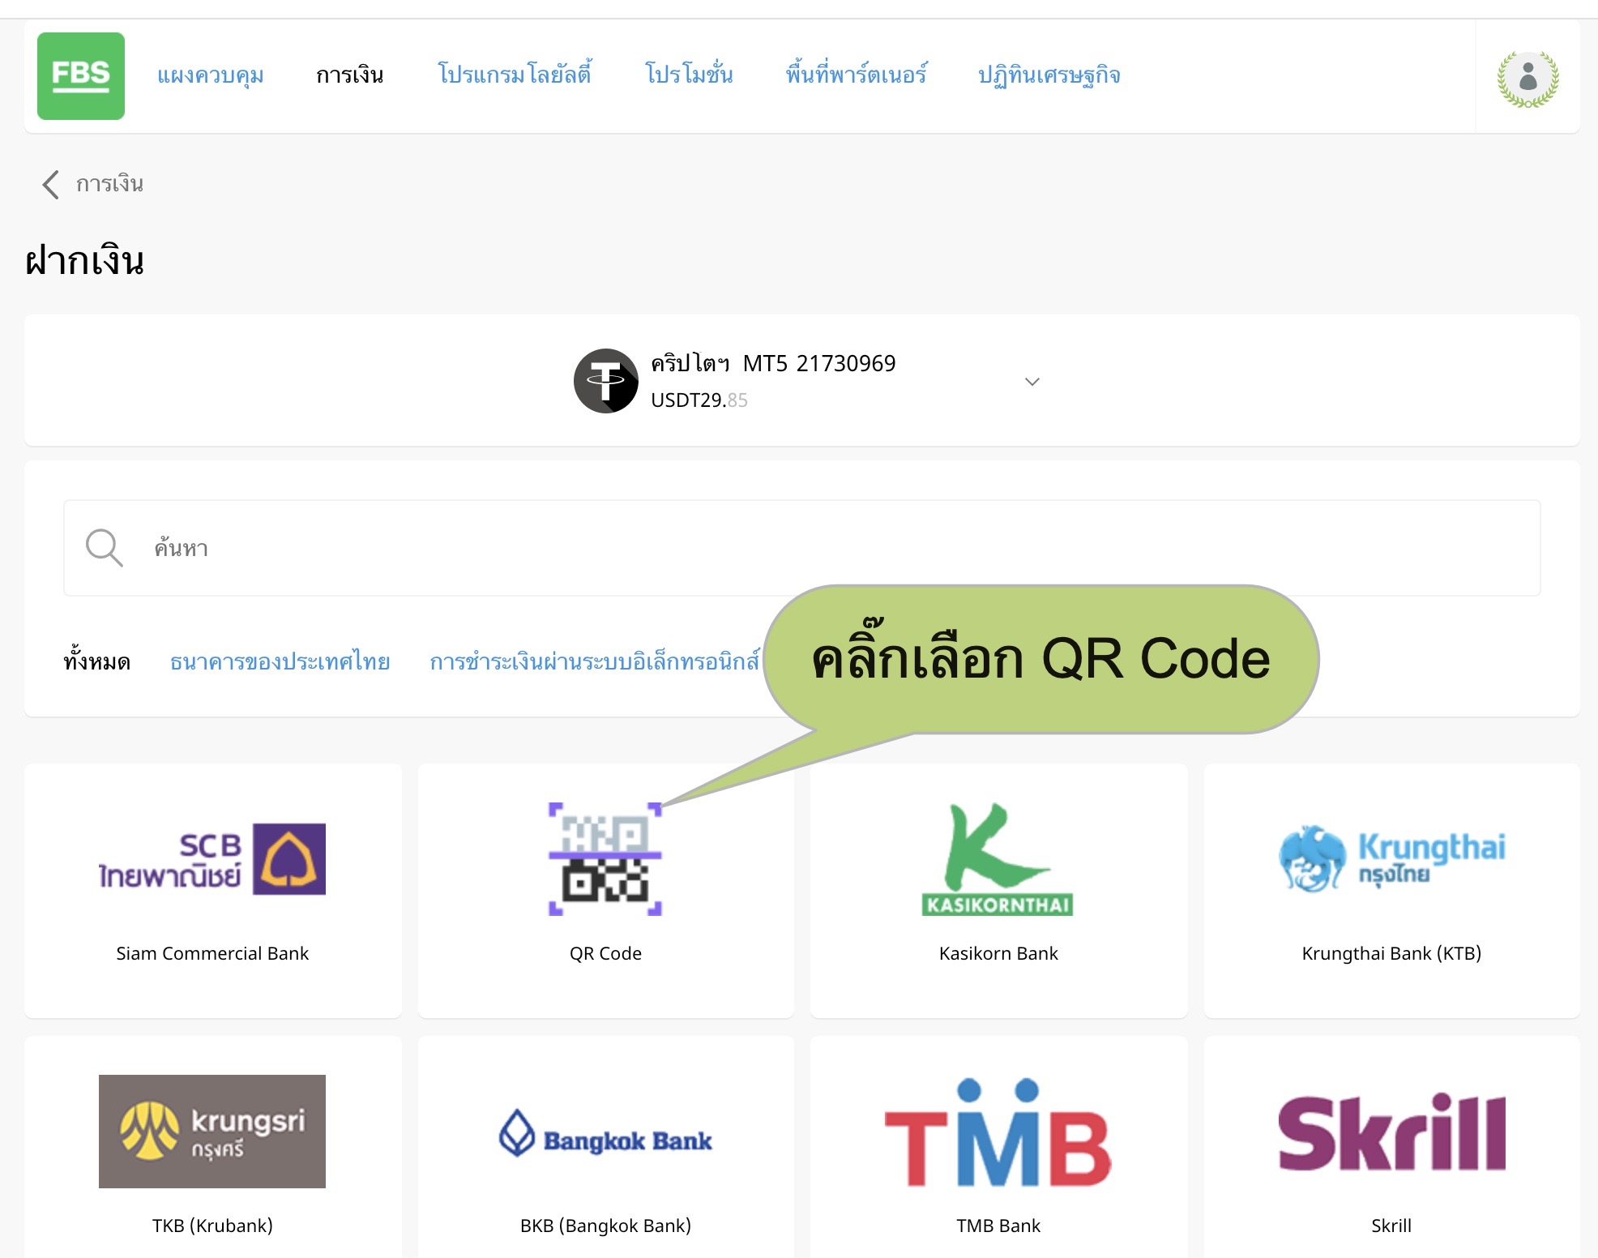Select the การชำระเงินผ่านระบบอิเล็กทรอนิกส์ filter tab

point(595,661)
